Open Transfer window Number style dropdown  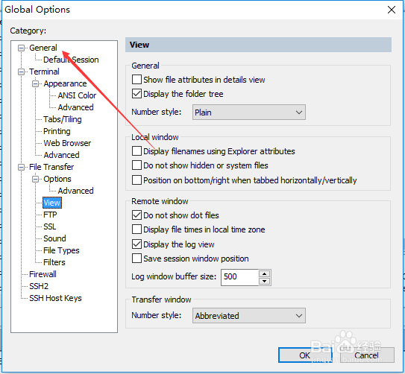248,315
